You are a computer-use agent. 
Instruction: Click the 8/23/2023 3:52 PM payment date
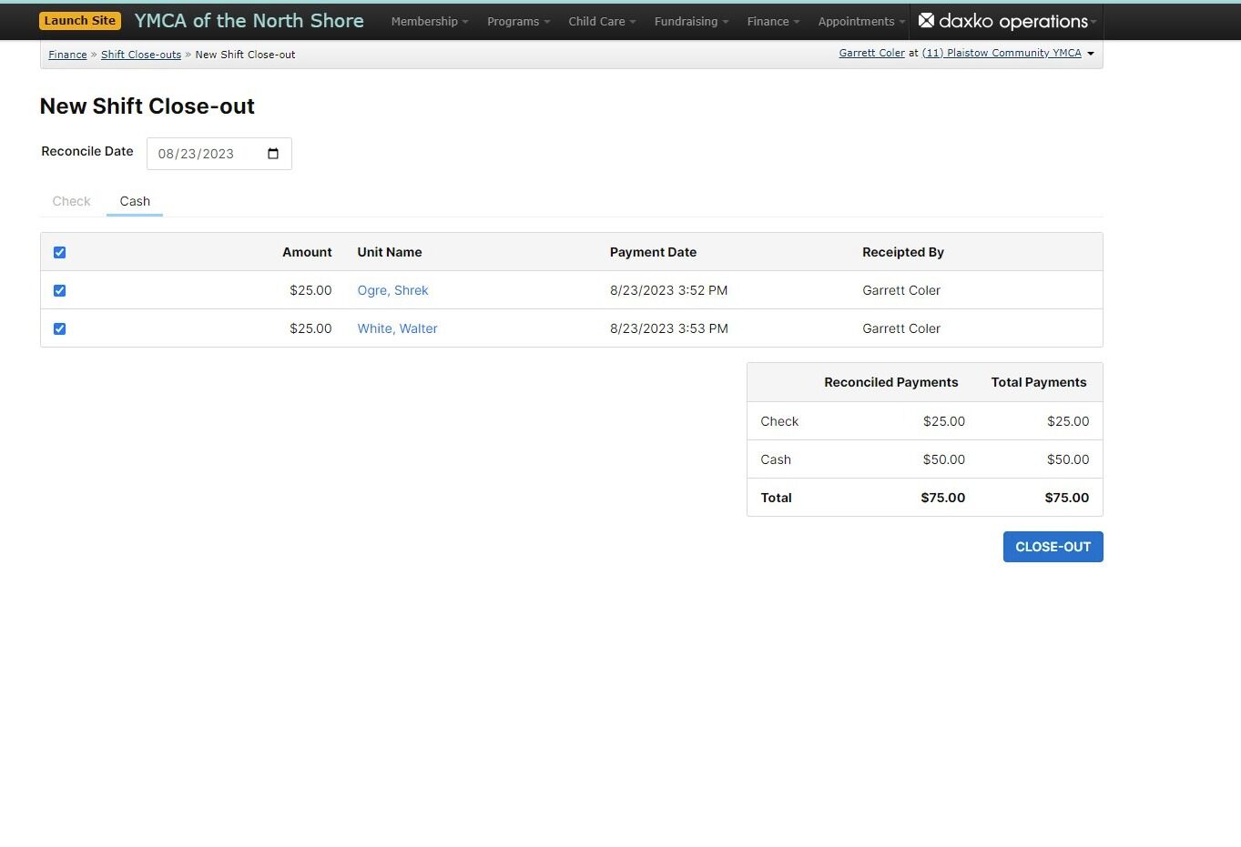pos(669,290)
